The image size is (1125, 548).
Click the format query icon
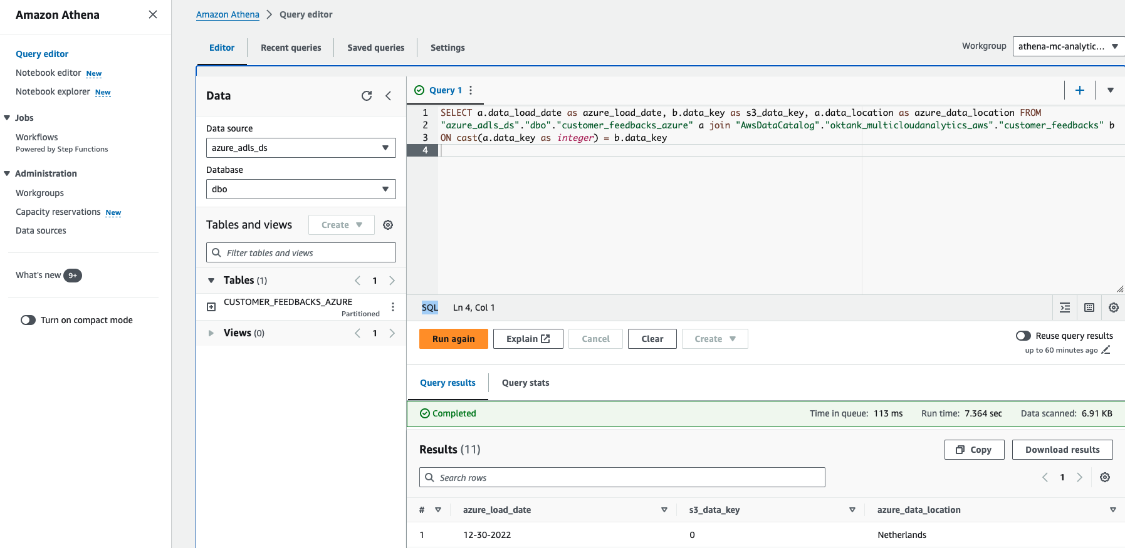tap(1065, 308)
